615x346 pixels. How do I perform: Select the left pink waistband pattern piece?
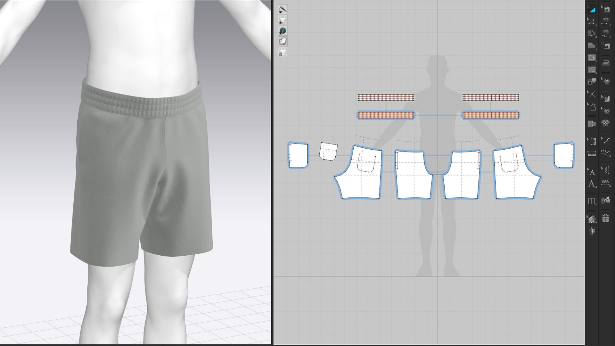tap(386, 115)
